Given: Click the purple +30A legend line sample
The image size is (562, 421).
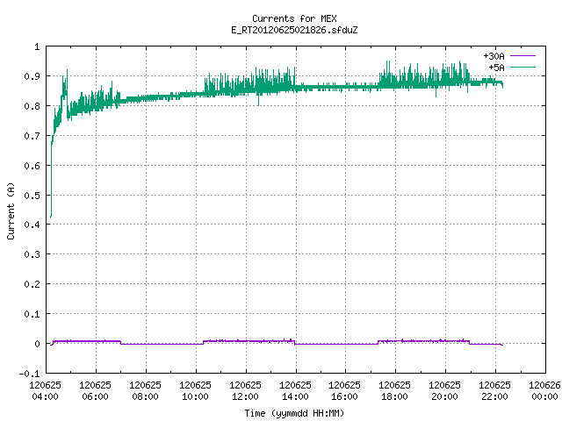Looking at the screenshot, I should 522,56.
